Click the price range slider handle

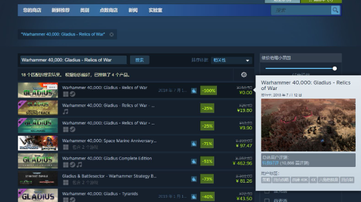click(335, 68)
